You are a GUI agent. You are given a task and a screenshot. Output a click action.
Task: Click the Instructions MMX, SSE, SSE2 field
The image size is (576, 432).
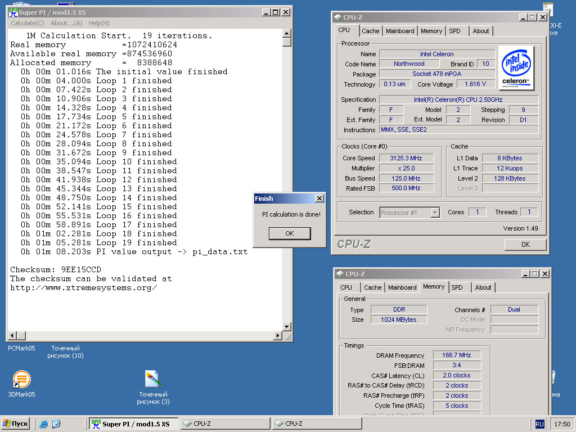pyautogui.click(x=459, y=130)
